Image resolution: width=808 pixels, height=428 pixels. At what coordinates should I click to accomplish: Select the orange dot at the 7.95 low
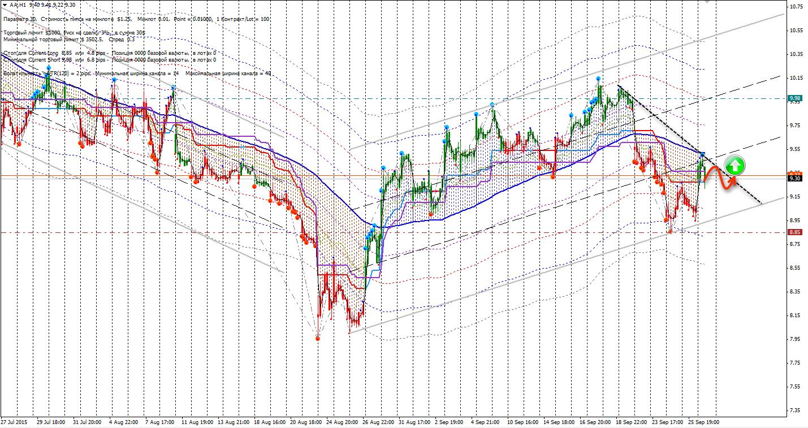pyautogui.click(x=317, y=338)
